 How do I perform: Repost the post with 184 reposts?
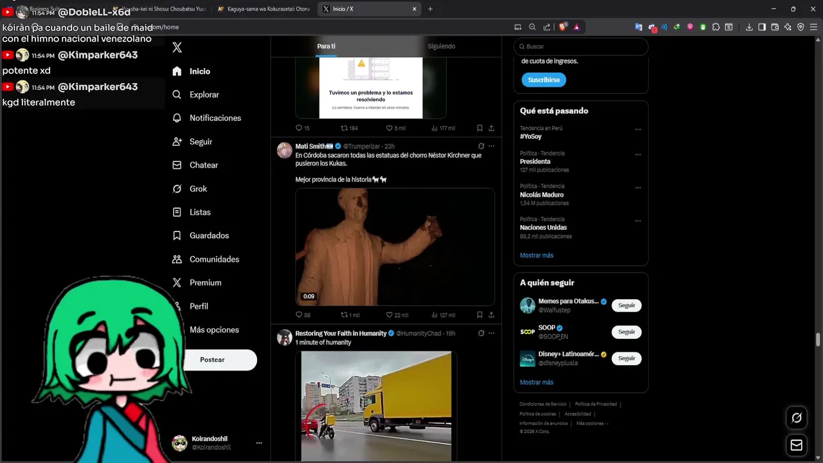tap(345, 128)
